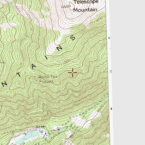Screen dimensions: 145x145
Task: Click the 9600 contour label
Action: 100,108
